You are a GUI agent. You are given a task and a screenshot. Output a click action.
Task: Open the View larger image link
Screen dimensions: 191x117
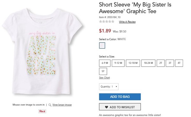62,105
